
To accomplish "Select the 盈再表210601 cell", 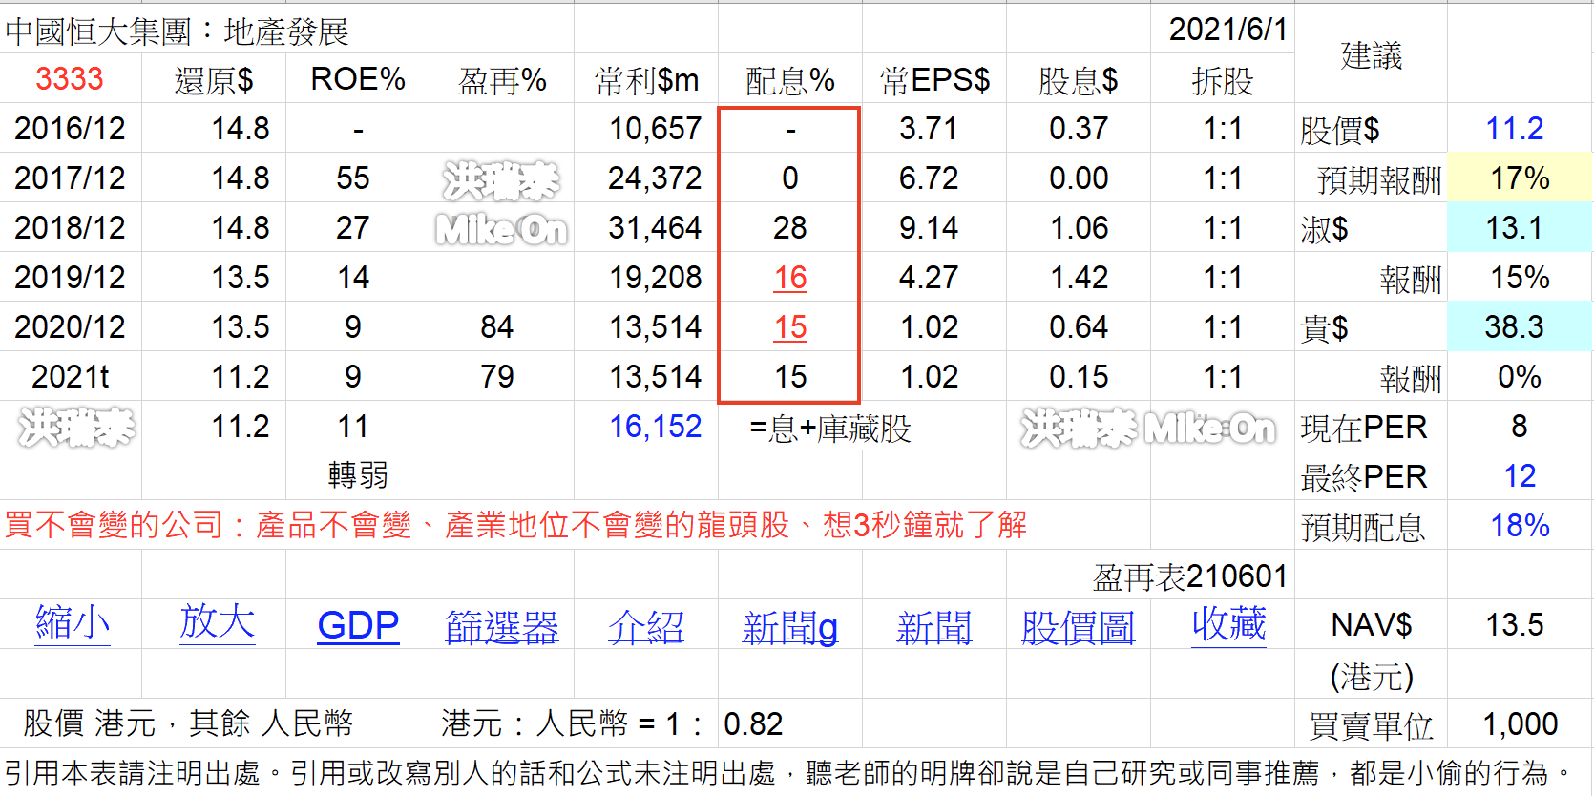I will pyautogui.click(x=1190, y=576).
